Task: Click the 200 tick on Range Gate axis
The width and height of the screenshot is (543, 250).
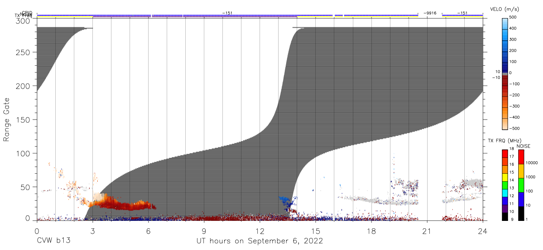Action: pos(23,86)
